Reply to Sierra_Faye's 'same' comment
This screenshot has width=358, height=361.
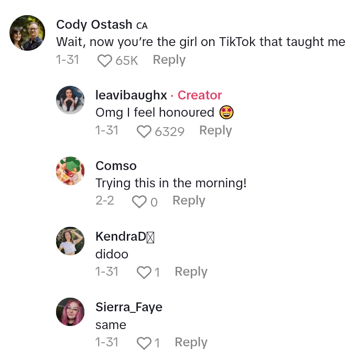[191, 342]
